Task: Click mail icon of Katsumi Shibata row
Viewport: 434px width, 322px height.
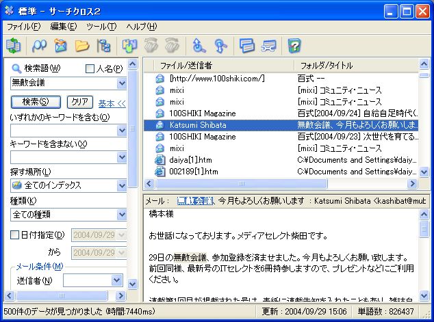Action: coord(159,125)
